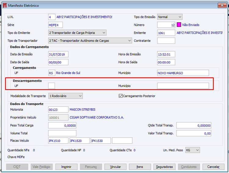229x173 pixels.
Task: Click the magenta Não Enviado status square
Action: 179,25
